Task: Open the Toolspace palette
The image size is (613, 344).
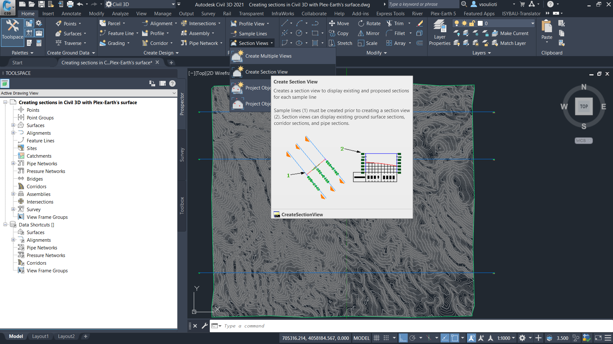Action: [12, 29]
